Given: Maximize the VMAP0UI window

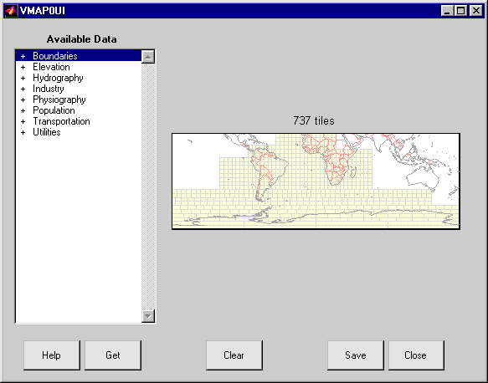Looking at the screenshot, I should 461,11.
